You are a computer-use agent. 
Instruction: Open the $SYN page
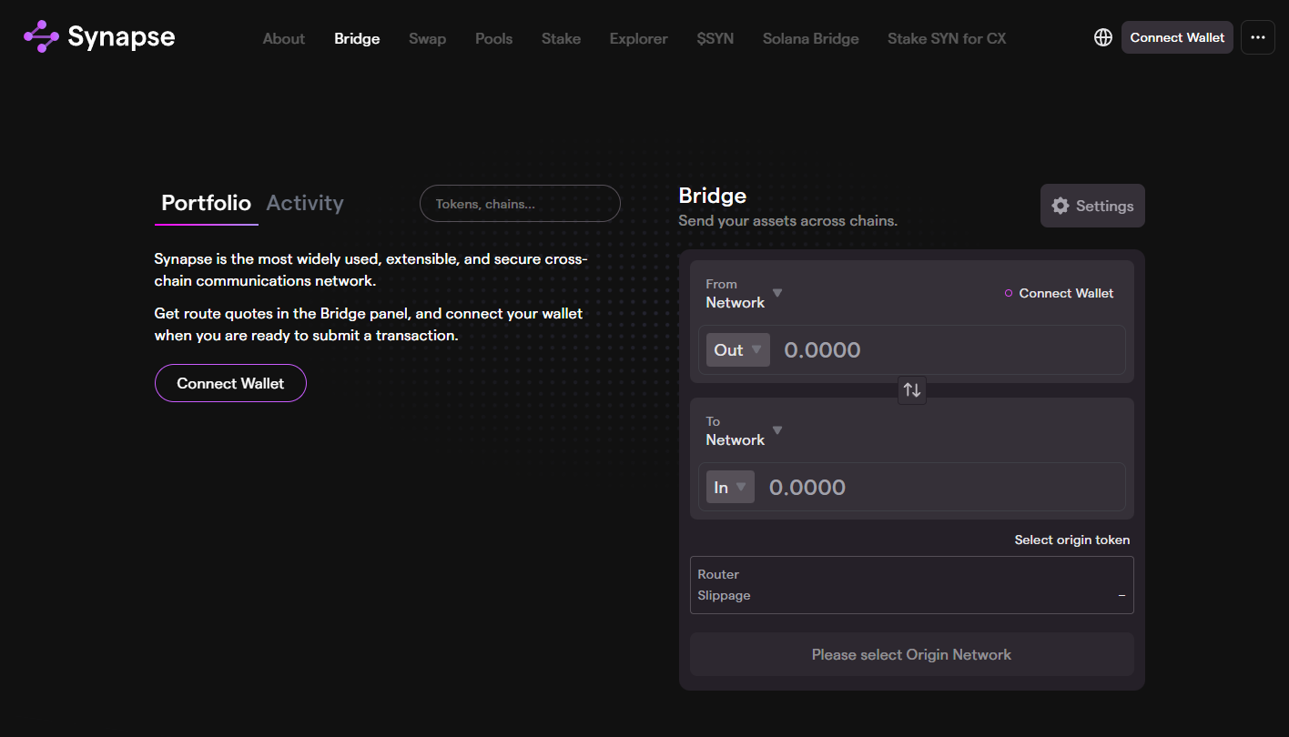pos(715,38)
